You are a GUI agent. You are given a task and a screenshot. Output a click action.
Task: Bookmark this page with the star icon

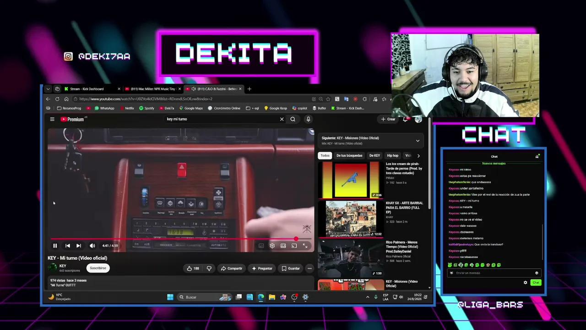[328, 99]
